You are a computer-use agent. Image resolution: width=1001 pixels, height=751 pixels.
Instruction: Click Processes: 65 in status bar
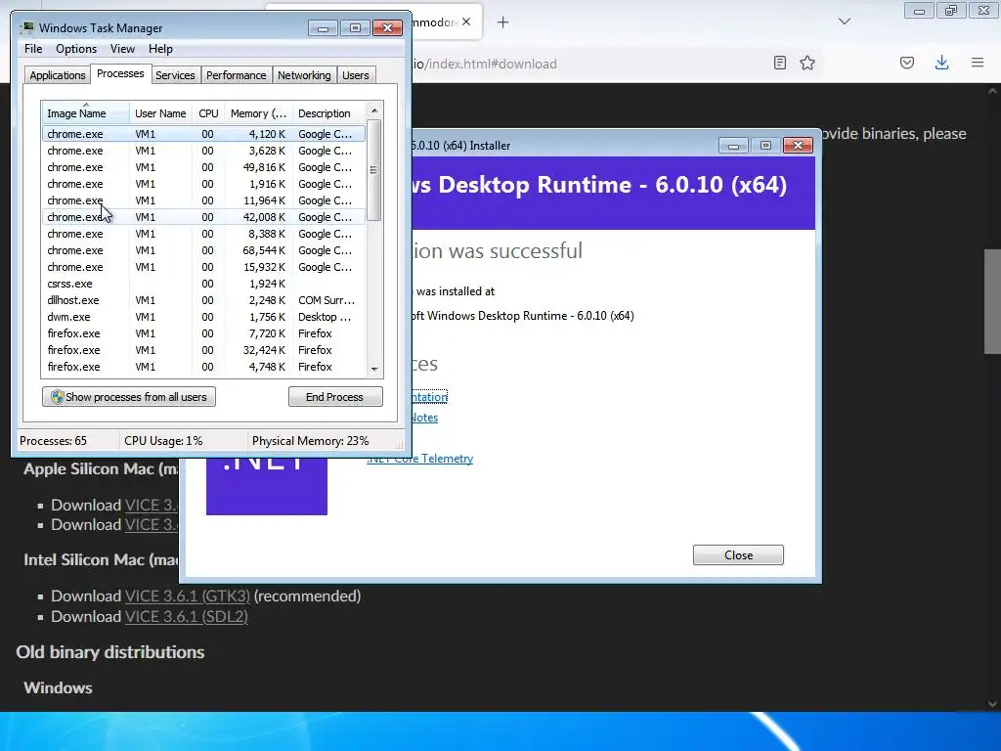[53, 441]
